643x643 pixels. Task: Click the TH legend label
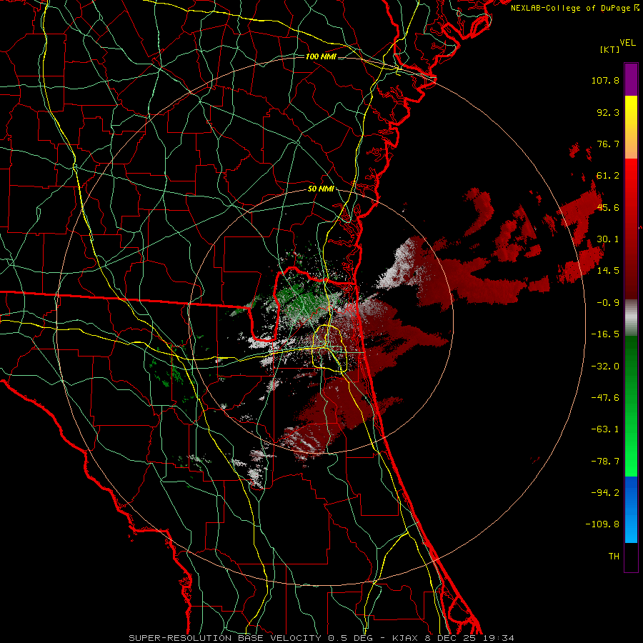[614, 557]
